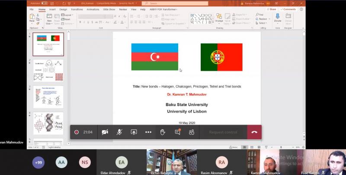Viewport: 346px width, 175px height.
Task: Open the Transitions tab
Action: pyautogui.click(x=77, y=9)
